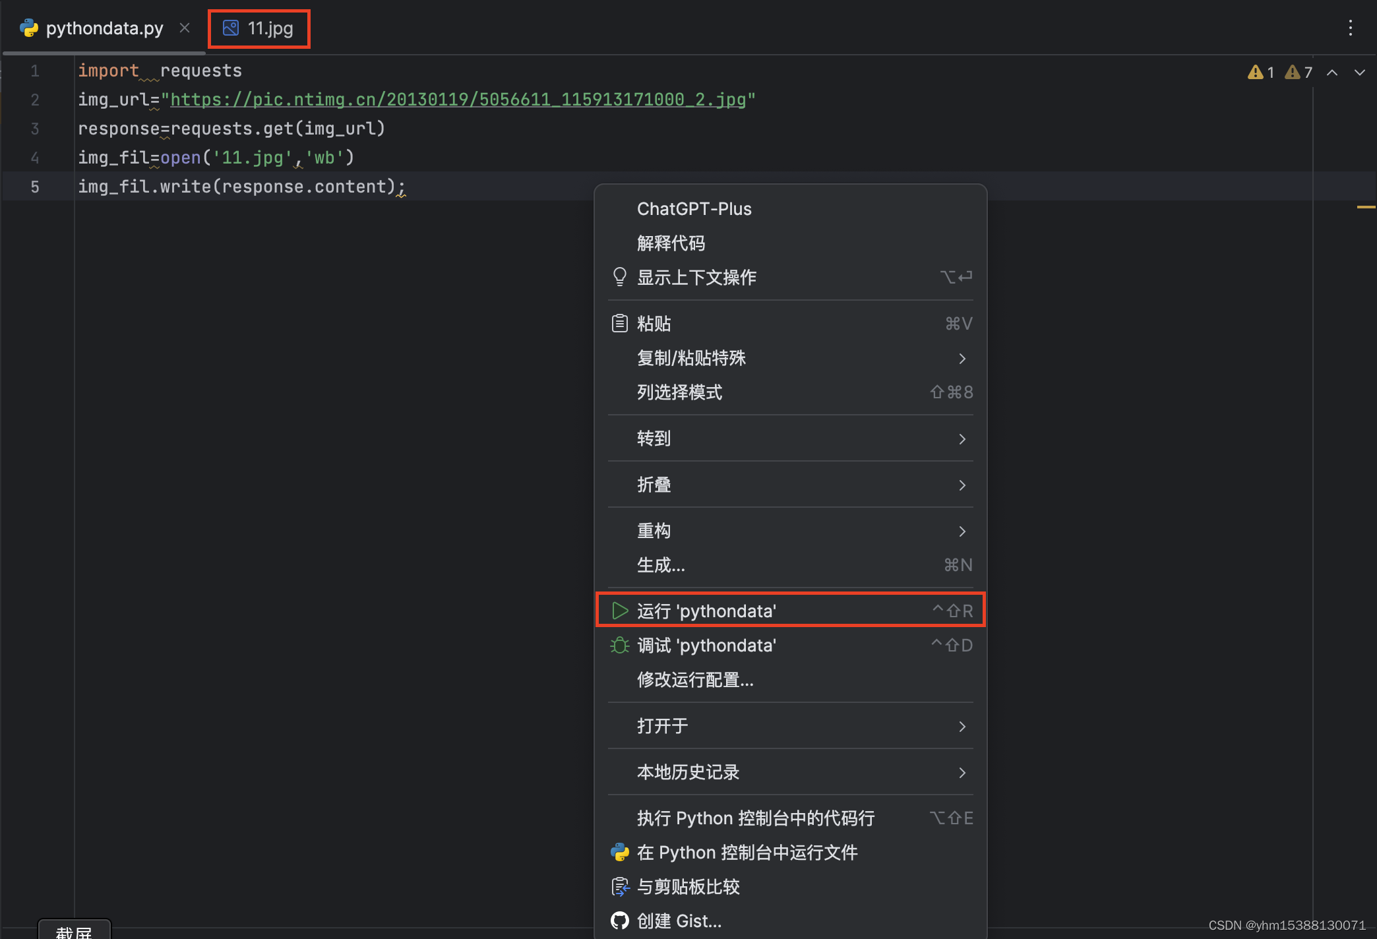The width and height of the screenshot is (1377, 939).
Task: Choose 粘贴 from the context menu
Action: click(790, 324)
